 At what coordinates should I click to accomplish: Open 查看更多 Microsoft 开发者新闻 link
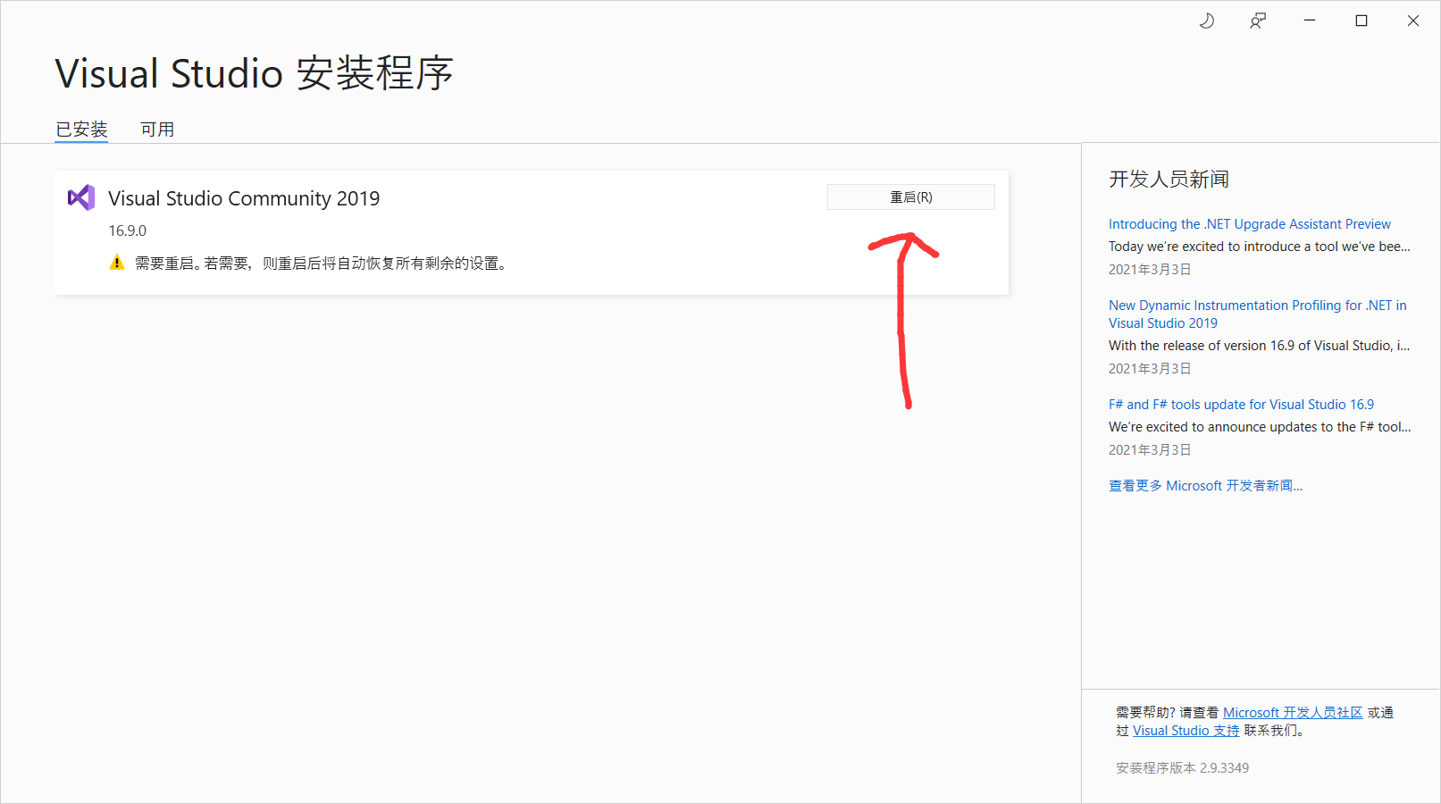(1206, 486)
